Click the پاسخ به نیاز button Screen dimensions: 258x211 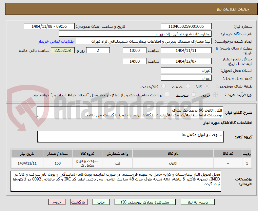click(197, 202)
